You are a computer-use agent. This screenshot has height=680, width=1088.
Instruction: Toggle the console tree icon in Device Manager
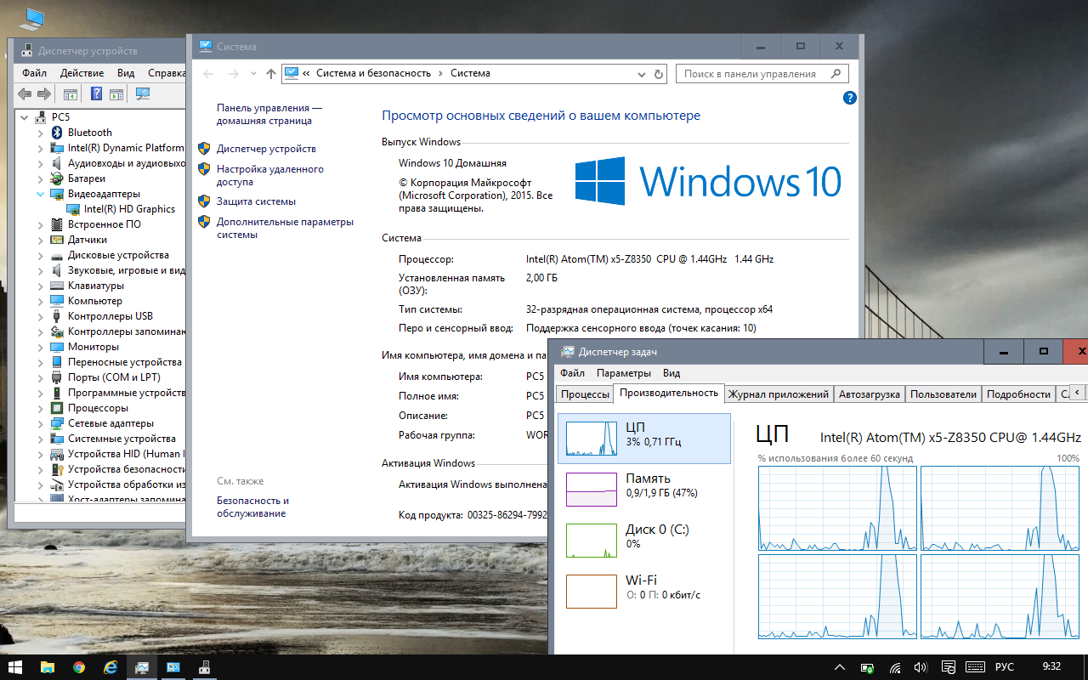coord(71,94)
